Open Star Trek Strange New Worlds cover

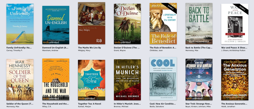click(x=199, y=79)
